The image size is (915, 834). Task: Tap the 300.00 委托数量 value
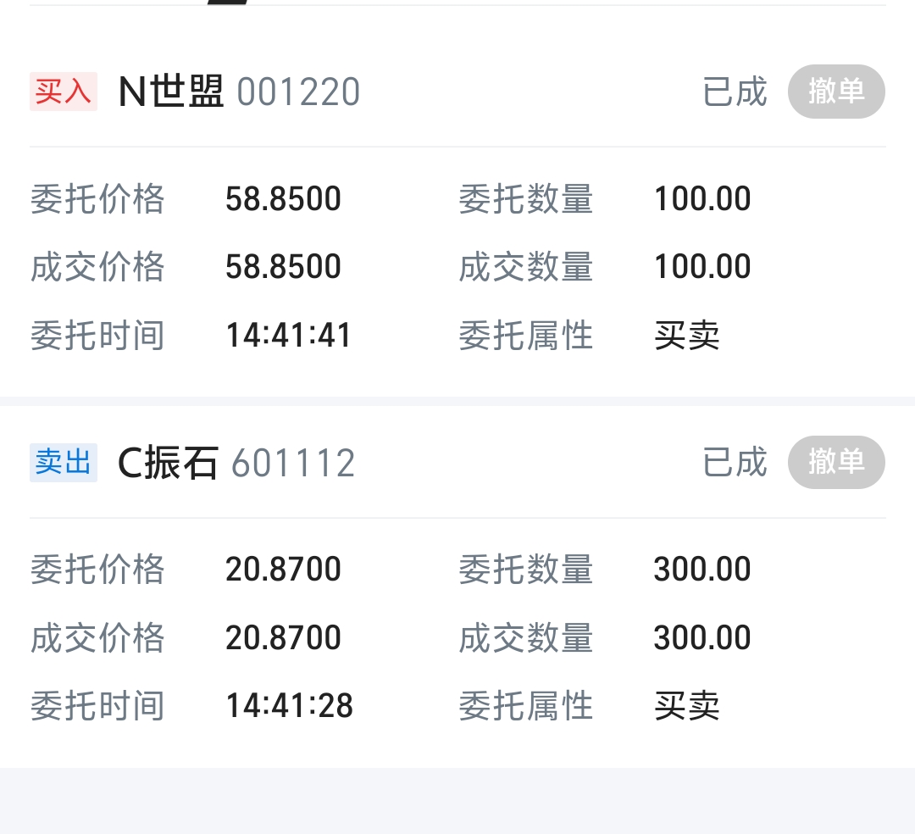pos(702,570)
